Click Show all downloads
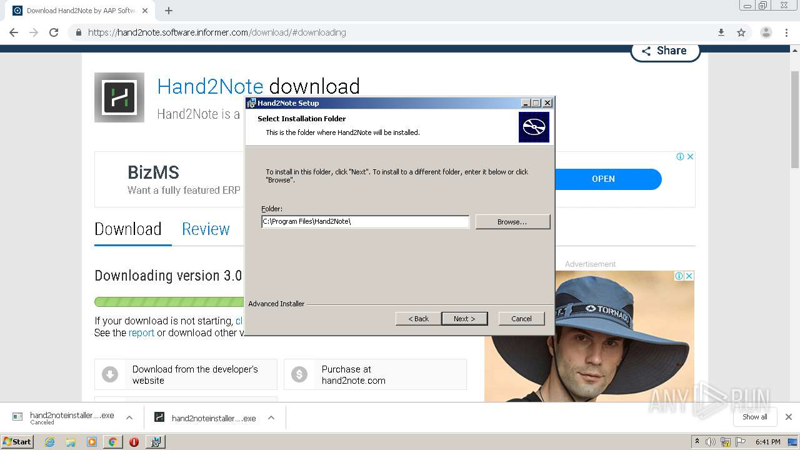Viewport: 800px width, 450px height. coord(754,417)
